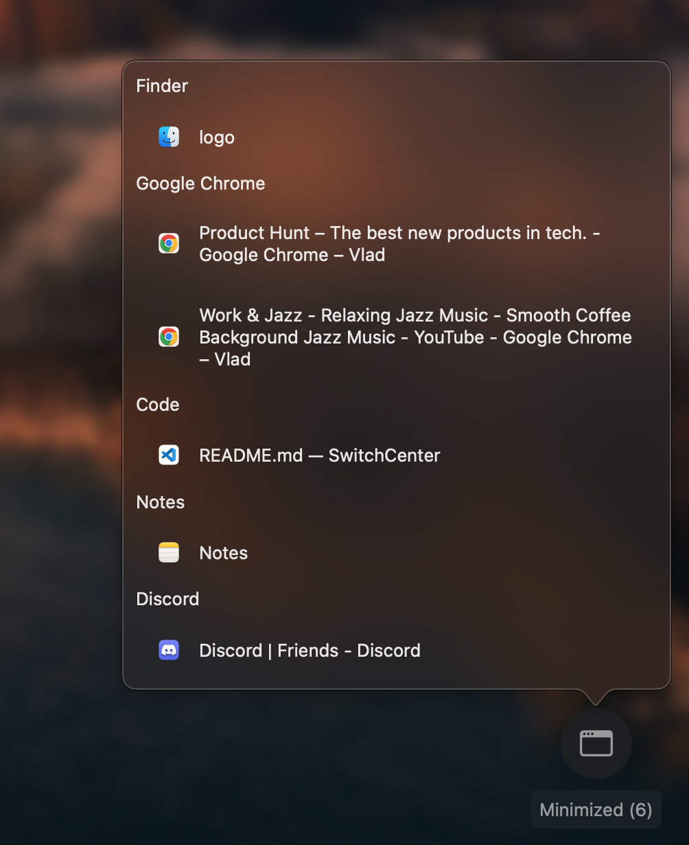Viewport: 689px width, 845px height.
Task: Click the Google Chrome section header
Action: point(200,183)
